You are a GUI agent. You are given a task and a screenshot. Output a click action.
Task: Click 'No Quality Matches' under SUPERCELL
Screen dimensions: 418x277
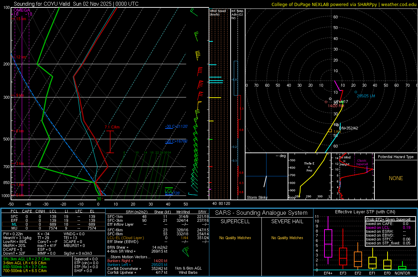click(x=235, y=238)
